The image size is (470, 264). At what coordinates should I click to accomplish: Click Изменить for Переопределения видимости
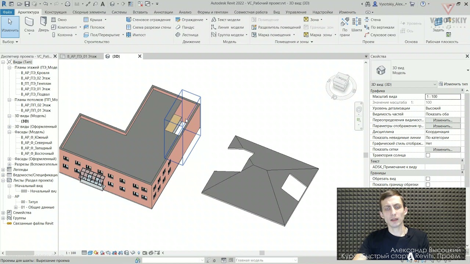click(442, 120)
